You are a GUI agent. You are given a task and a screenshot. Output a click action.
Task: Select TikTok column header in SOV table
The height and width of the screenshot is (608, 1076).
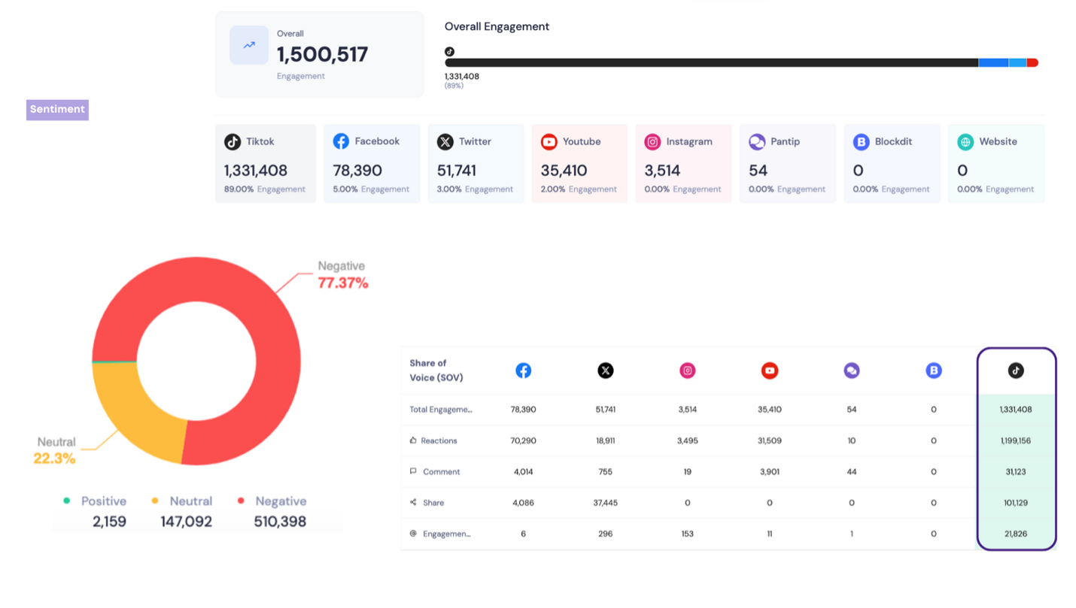click(x=1016, y=371)
